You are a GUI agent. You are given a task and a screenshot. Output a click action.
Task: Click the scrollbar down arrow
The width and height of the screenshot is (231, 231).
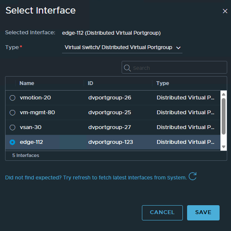(x=223, y=147)
